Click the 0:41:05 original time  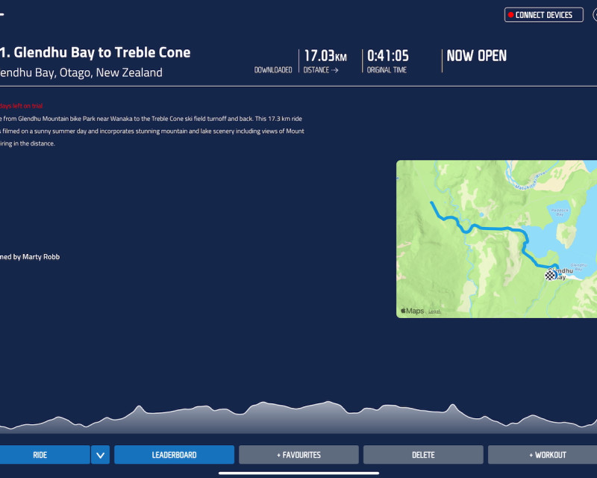click(387, 56)
